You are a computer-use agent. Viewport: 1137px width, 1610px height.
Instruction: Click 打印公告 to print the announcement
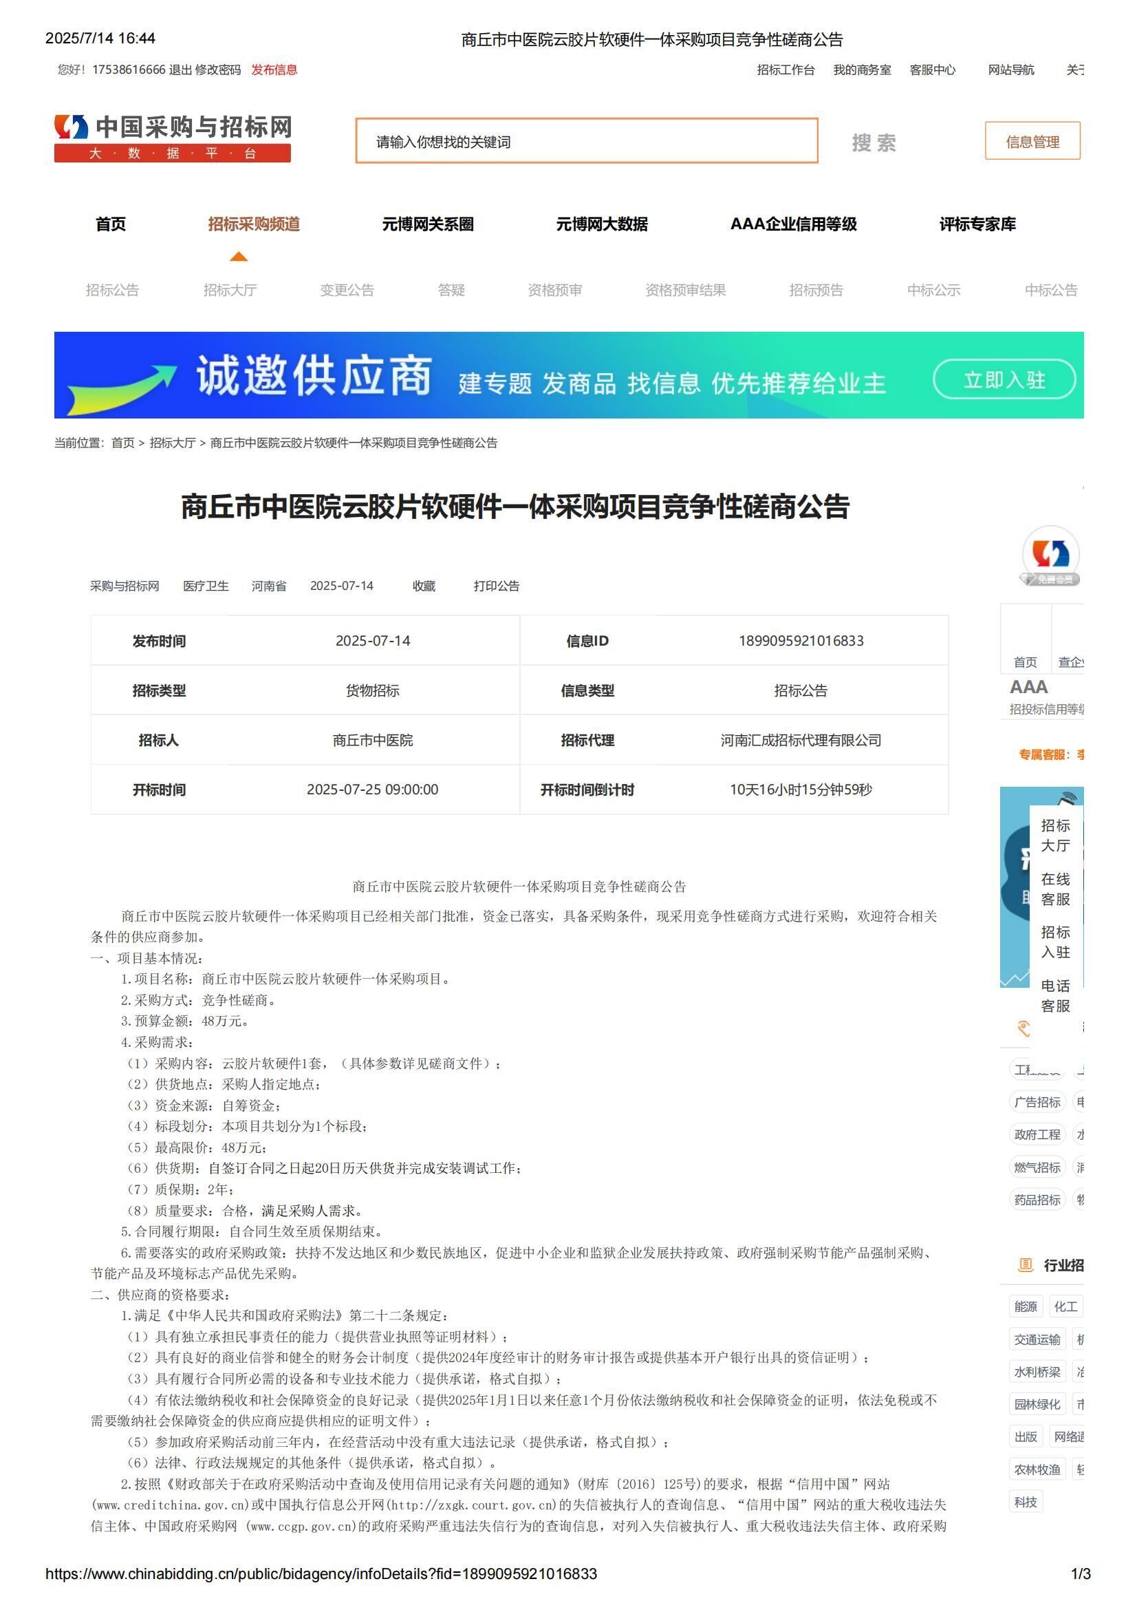[496, 586]
